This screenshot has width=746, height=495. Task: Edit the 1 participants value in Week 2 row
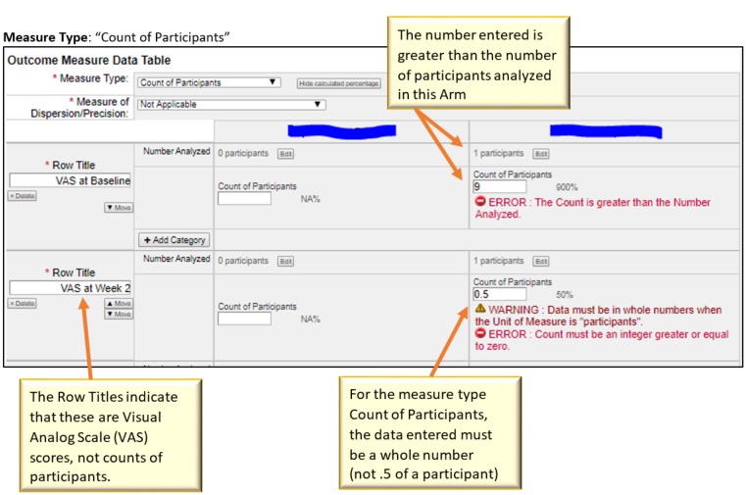(x=540, y=262)
